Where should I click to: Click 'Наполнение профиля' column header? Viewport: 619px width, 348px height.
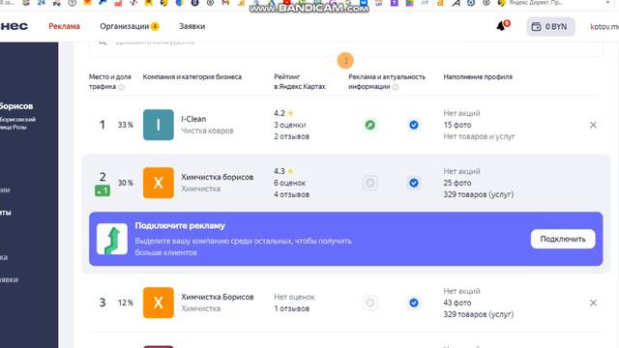click(x=478, y=77)
